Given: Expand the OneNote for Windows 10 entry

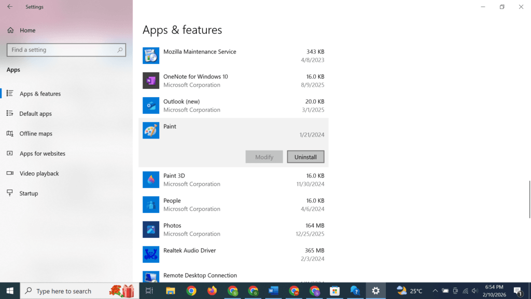Looking at the screenshot, I should (x=233, y=80).
